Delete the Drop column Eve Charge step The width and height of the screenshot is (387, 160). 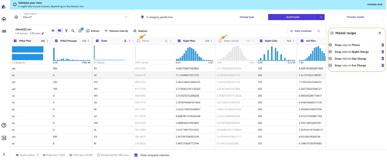[382, 65]
